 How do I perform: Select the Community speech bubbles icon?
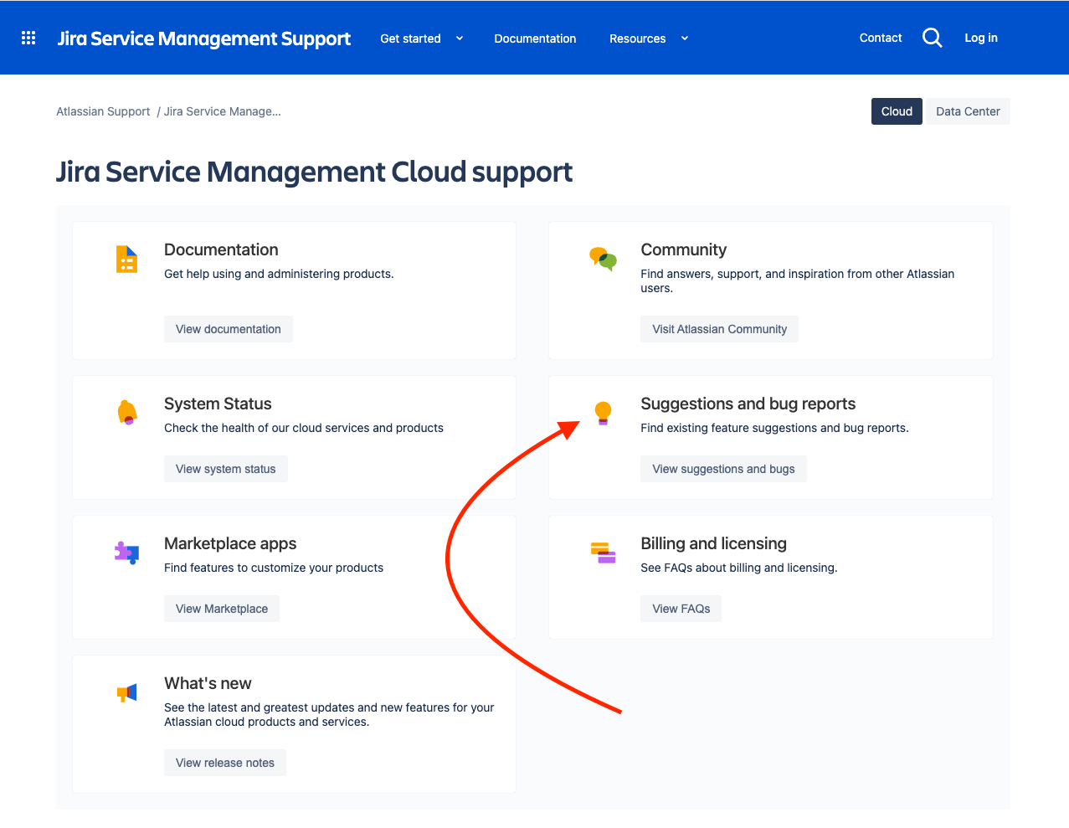coord(603,259)
